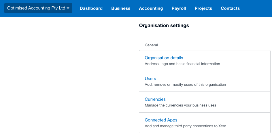Select Projects in the top navigation
Viewport: 272px width, 135px height.
point(203,8)
